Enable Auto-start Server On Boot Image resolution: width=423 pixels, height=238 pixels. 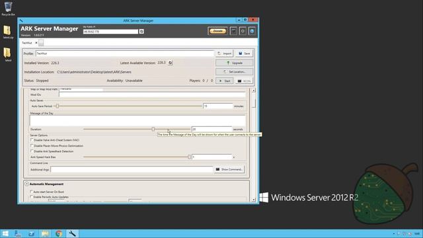tap(31, 192)
